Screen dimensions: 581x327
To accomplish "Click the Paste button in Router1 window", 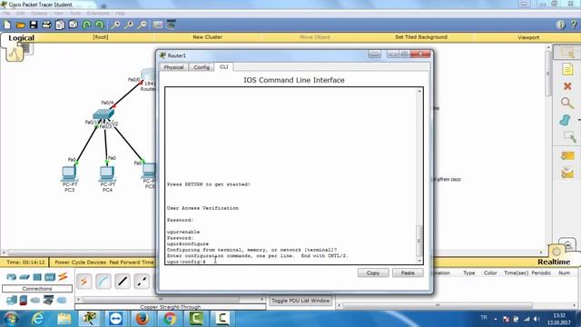I will [408, 272].
